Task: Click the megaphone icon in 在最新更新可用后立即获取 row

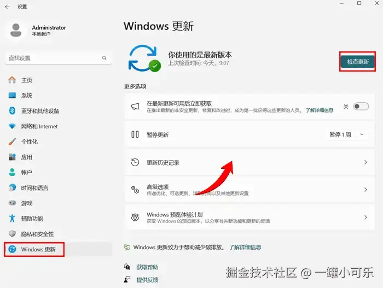Action: coord(135,107)
